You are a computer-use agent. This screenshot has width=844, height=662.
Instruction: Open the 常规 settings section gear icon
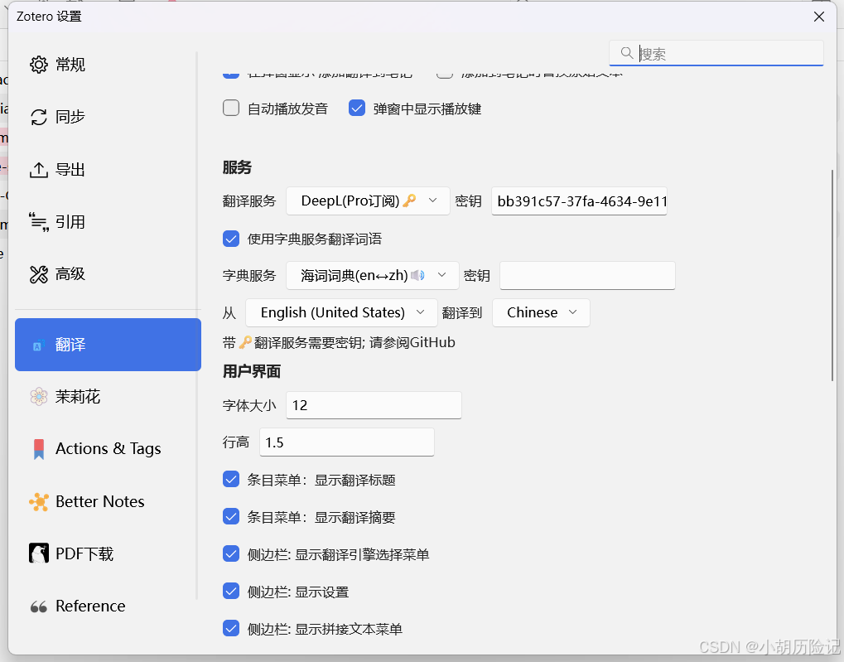37,65
